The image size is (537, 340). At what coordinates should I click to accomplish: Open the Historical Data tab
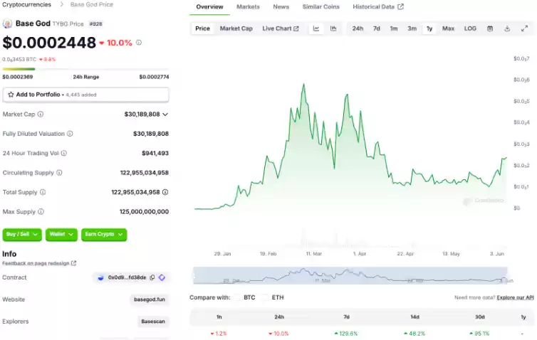point(377,7)
